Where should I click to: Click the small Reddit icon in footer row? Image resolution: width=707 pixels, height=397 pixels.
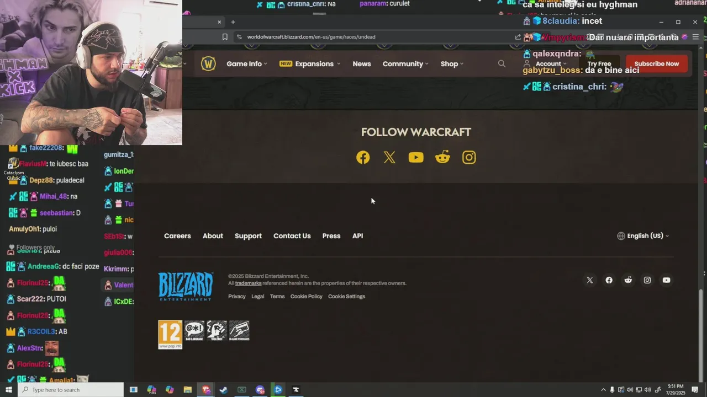628,280
